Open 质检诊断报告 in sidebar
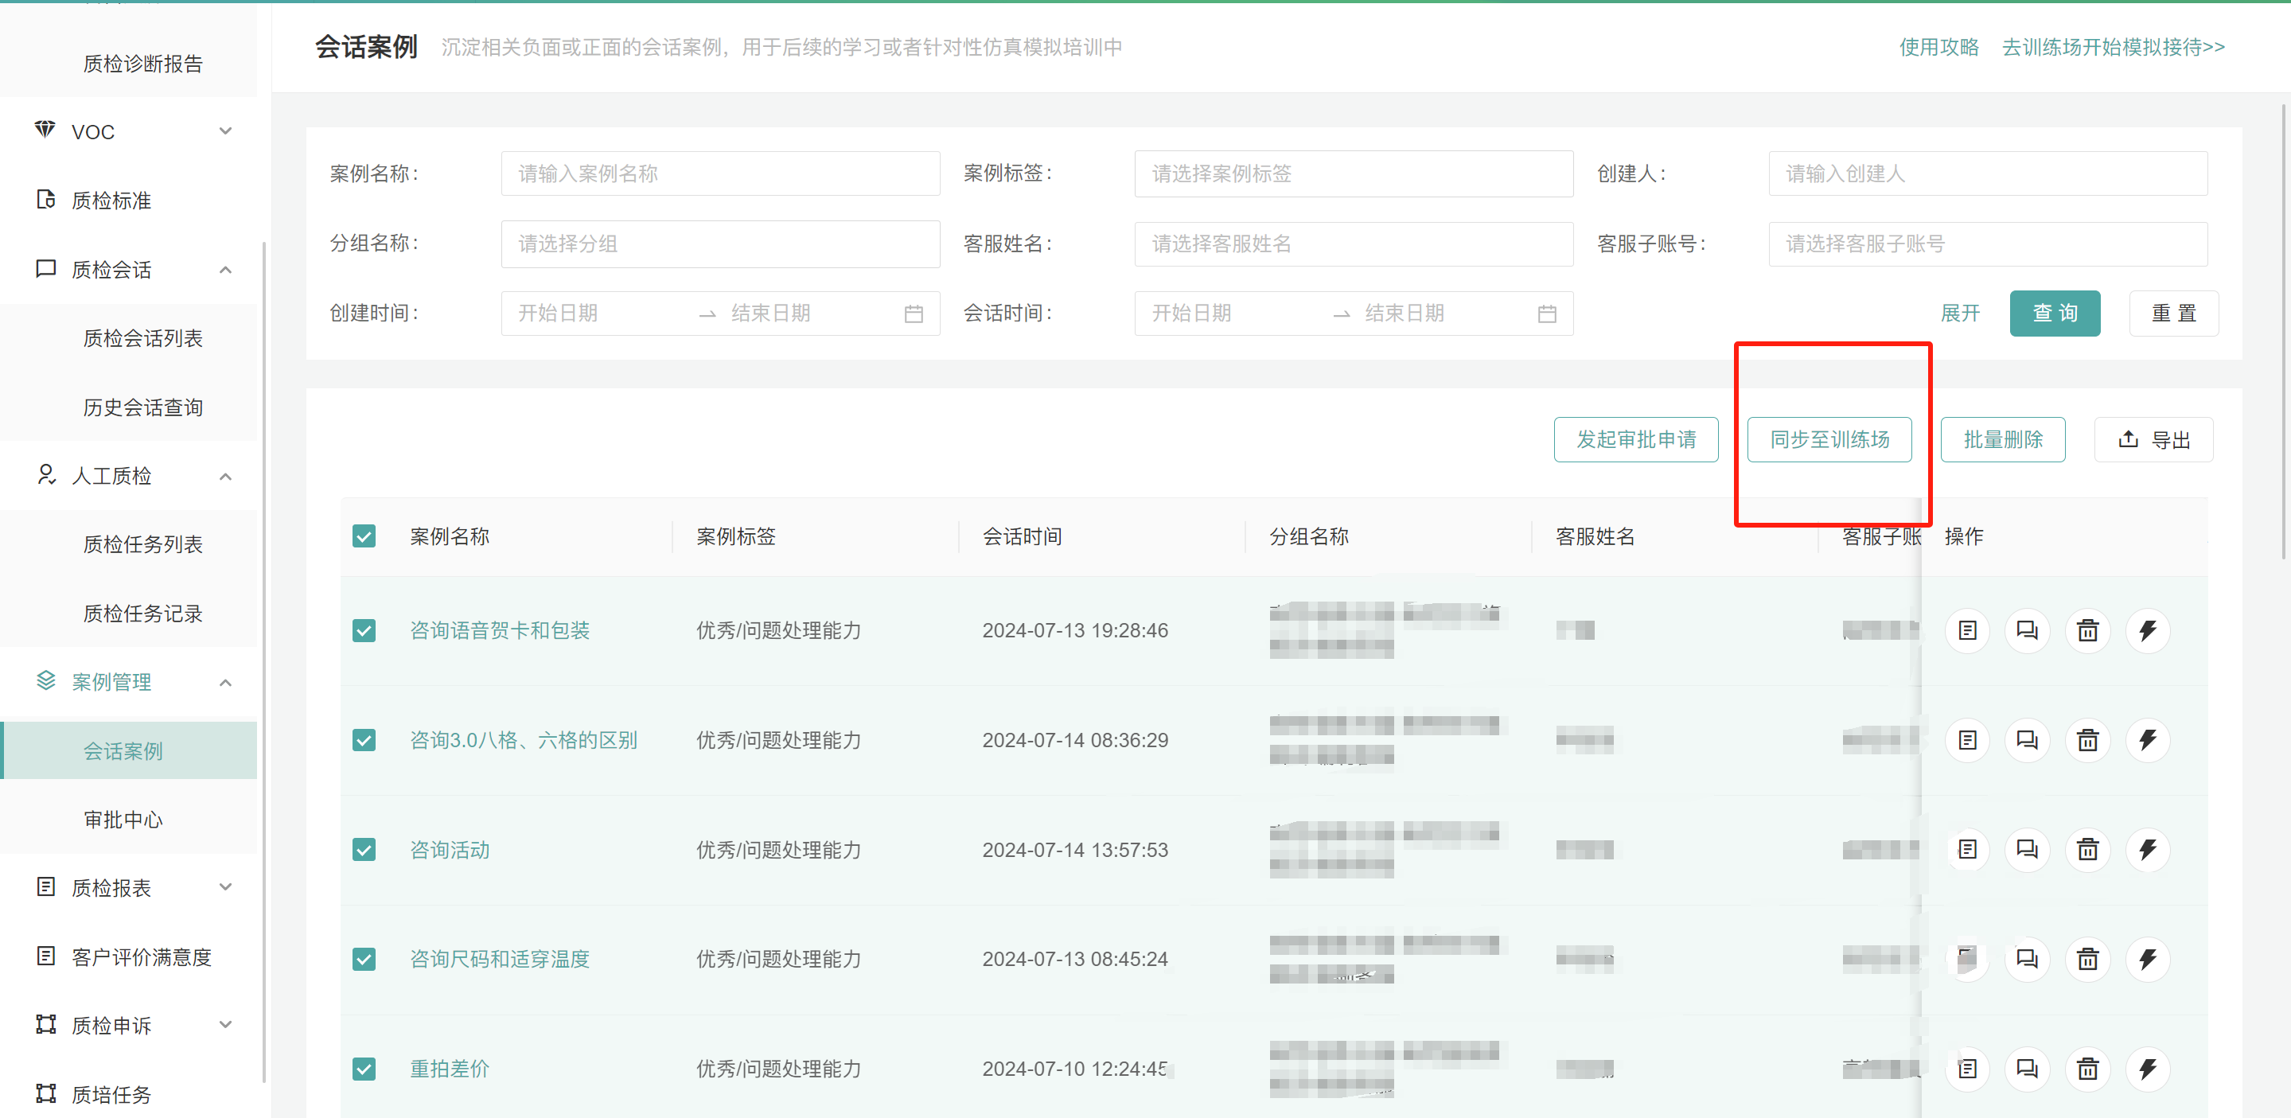The width and height of the screenshot is (2291, 1118). coord(142,63)
